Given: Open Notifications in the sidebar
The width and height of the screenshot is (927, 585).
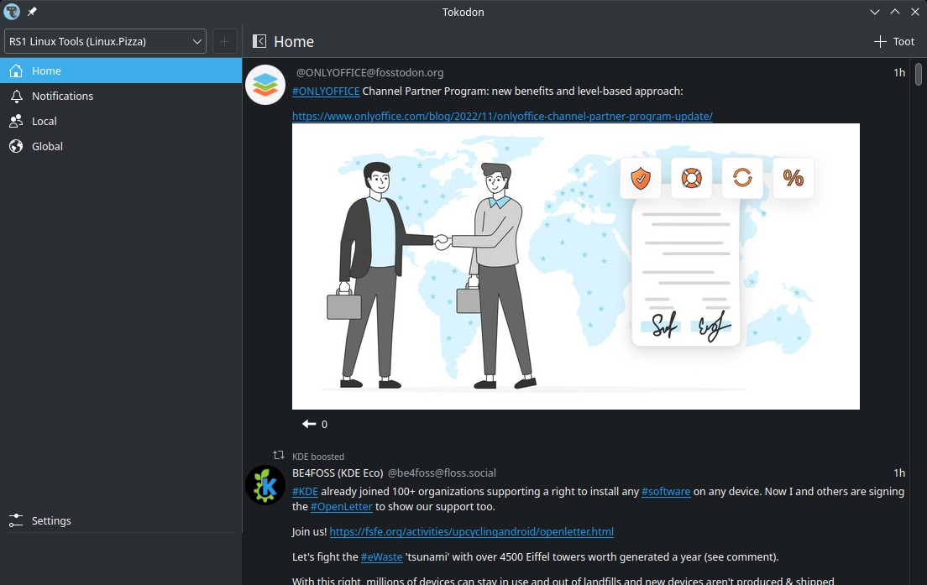Looking at the screenshot, I should click(121, 96).
